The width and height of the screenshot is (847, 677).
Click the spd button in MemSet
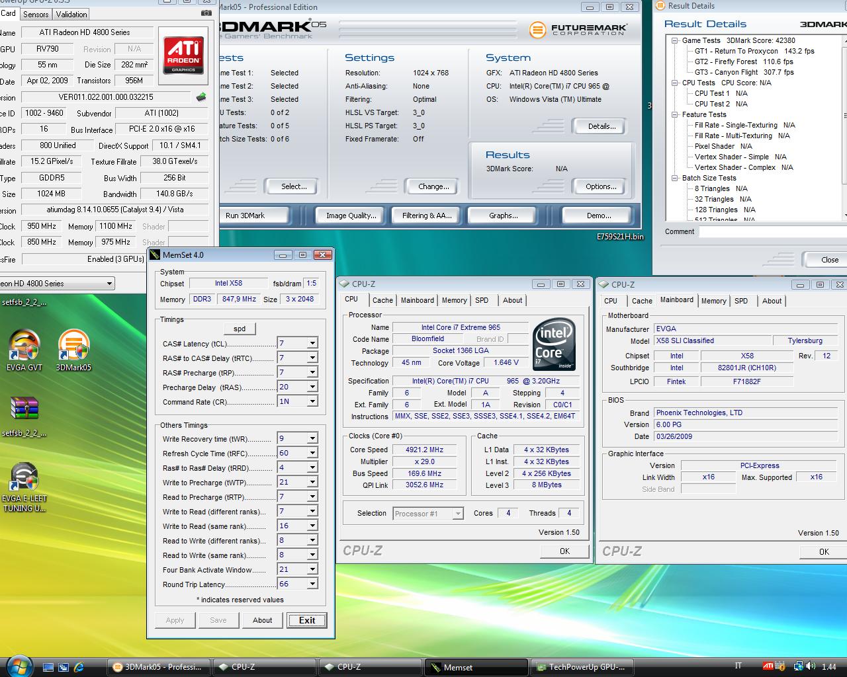(x=240, y=329)
